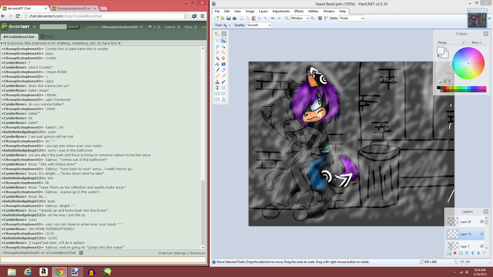Open the Primary color dropdown
The image size is (493, 277).
click(451, 42)
